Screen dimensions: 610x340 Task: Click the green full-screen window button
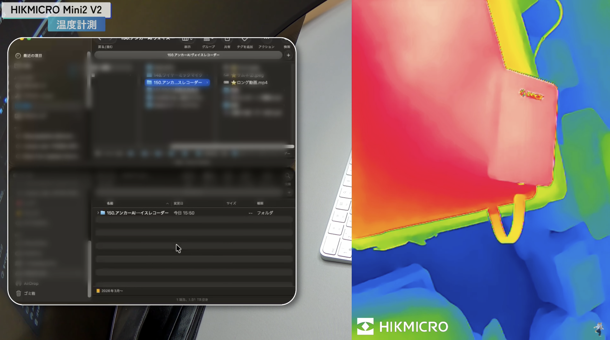29,38
